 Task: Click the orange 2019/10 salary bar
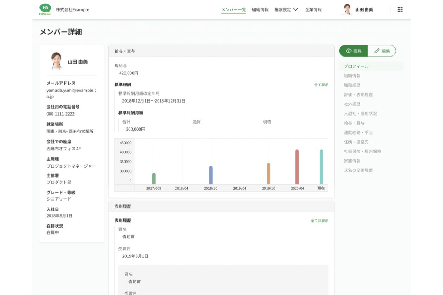tap(268, 174)
